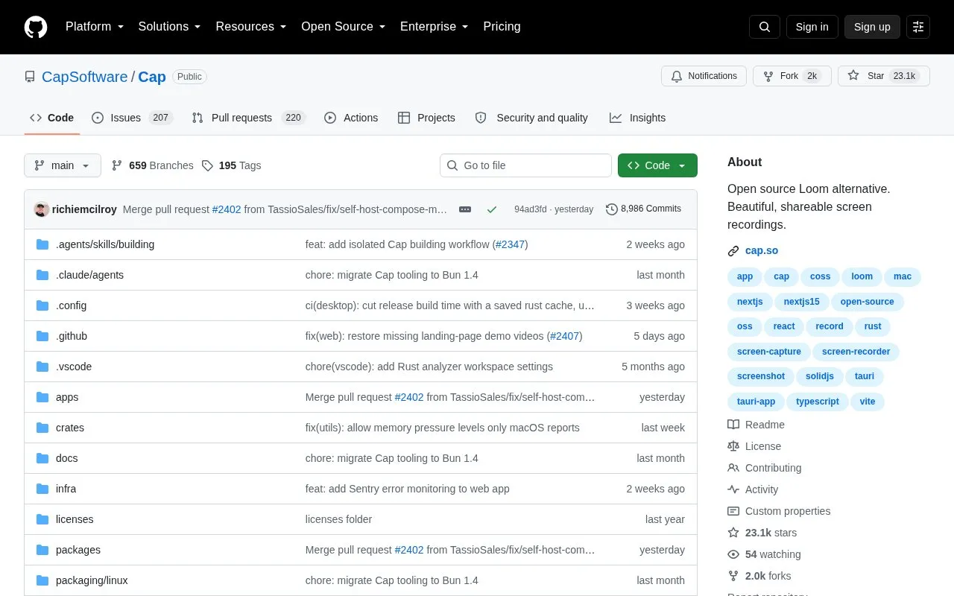Select the screen-recorder topic tag

856,352
